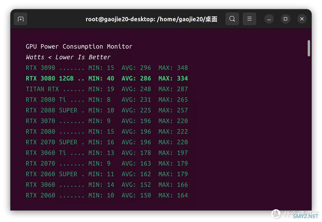322x222 pixels.
Task: Click the 'RTX 2070 SUPER' label
Action: [x=52, y=142]
